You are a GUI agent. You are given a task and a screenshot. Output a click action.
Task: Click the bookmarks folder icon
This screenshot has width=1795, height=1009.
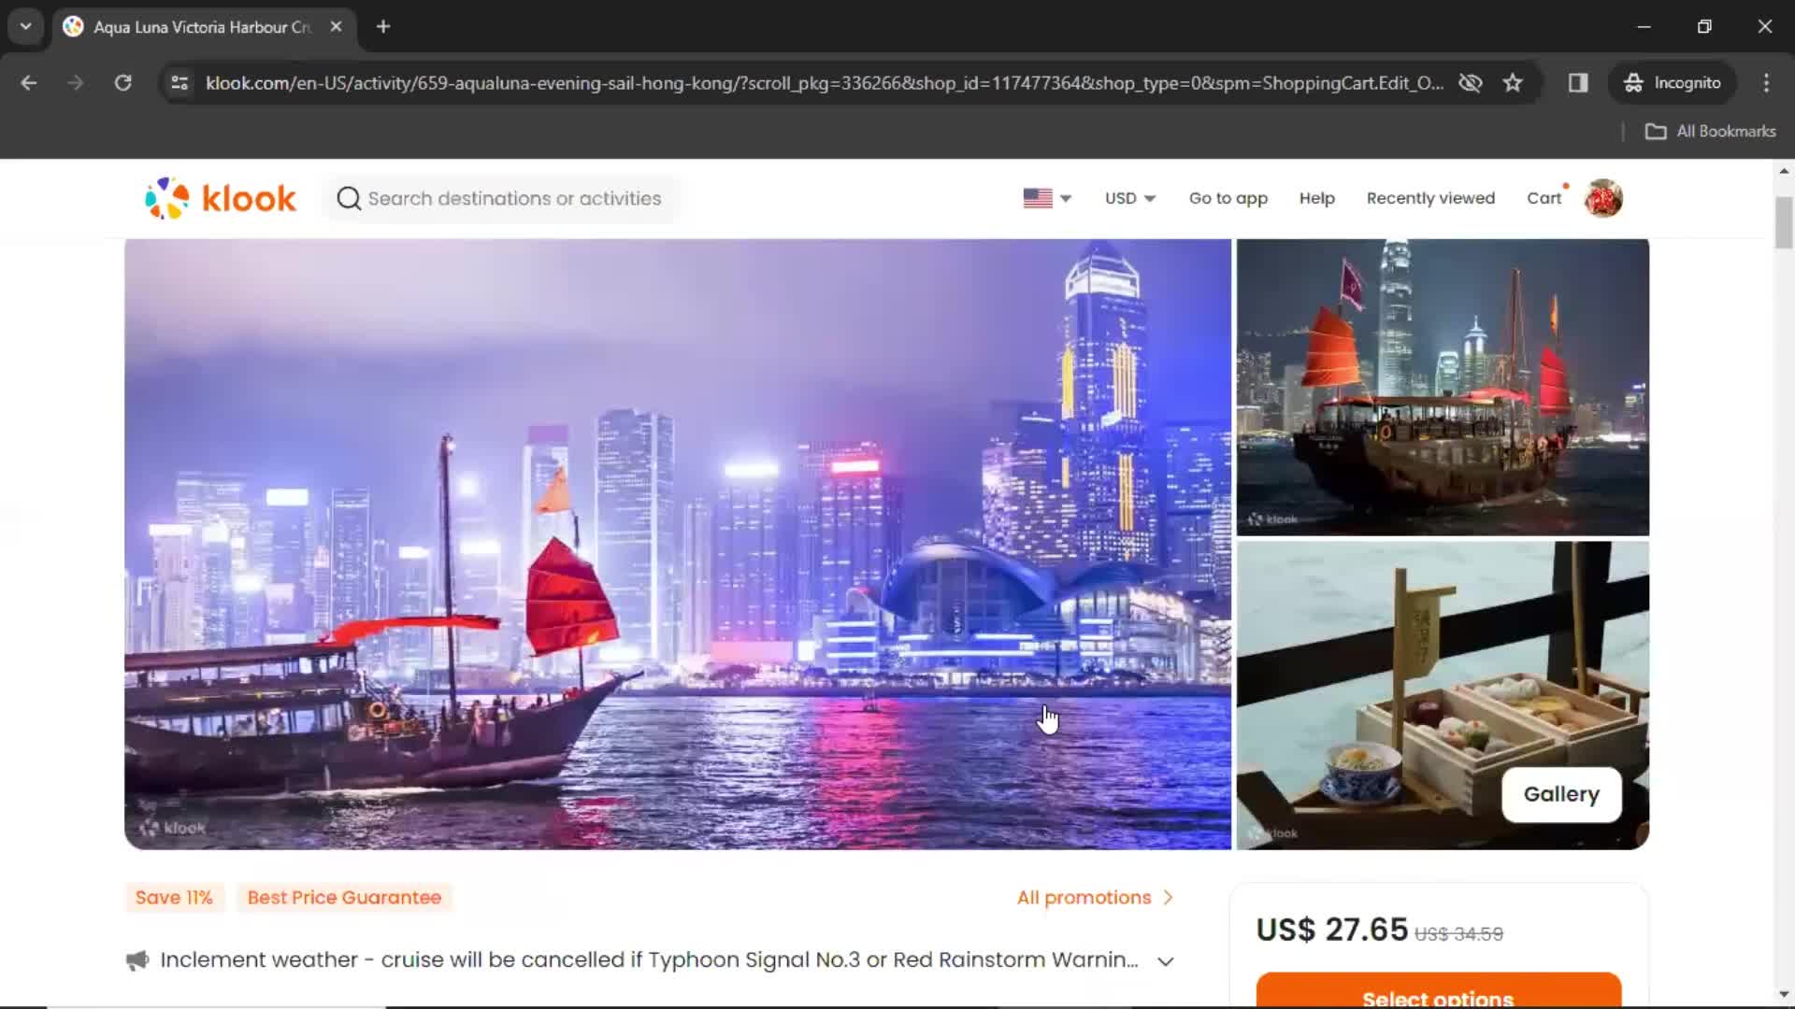pyautogui.click(x=1659, y=131)
